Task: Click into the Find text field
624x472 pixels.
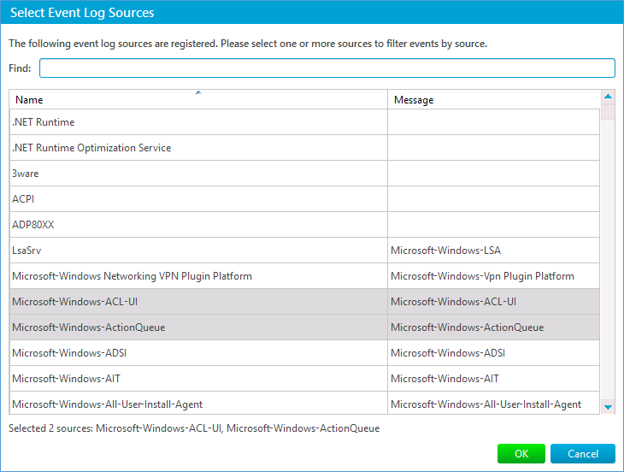Action: pyautogui.click(x=327, y=68)
